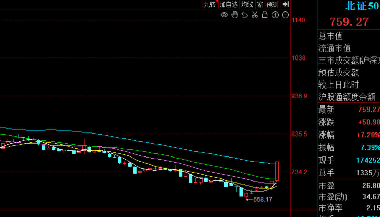Click the 涨幅 label in quote panel

click(327, 135)
